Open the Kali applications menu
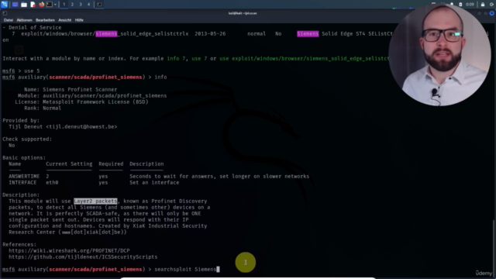 (5, 4)
